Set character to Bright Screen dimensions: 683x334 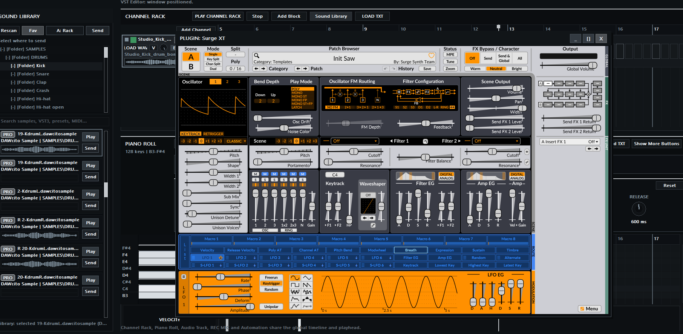point(517,69)
